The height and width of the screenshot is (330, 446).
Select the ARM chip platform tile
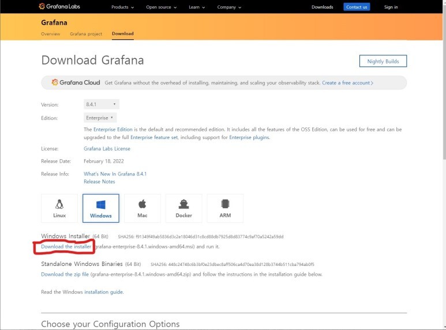[225, 208]
